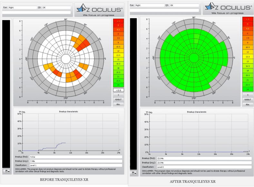Click the 'Breakup characteristic' title in the after panel

[x=197, y=112]
